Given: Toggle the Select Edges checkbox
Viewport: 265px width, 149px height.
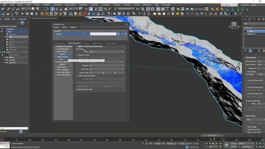Looking at the screenshot, I should click(247, 127).
